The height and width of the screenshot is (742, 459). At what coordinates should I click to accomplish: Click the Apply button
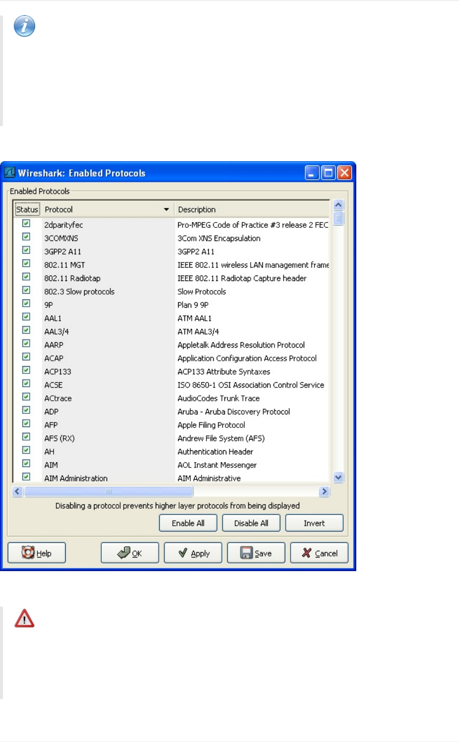(x=193, y=553)
